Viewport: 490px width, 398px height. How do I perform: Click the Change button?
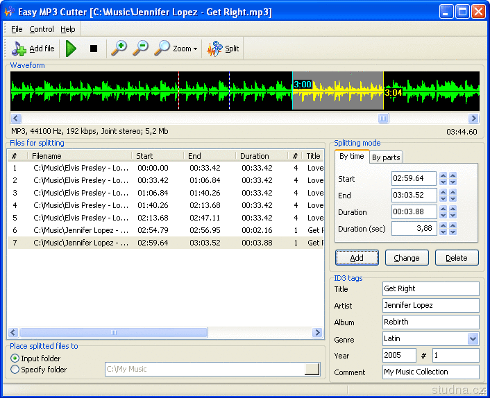coord(406,258)
